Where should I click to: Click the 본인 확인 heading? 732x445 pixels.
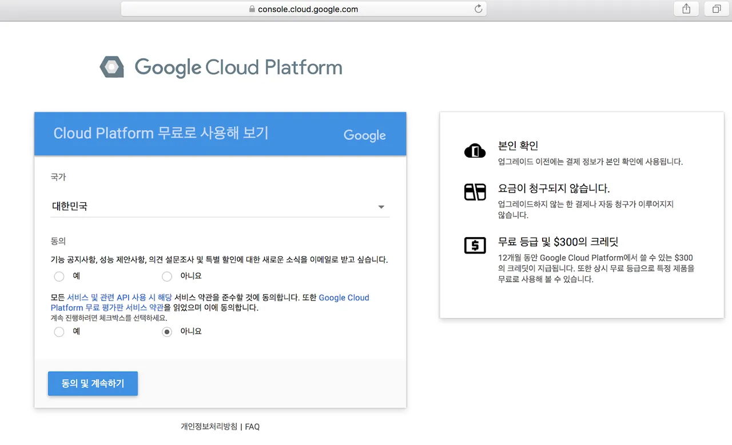tap(518, 146)
